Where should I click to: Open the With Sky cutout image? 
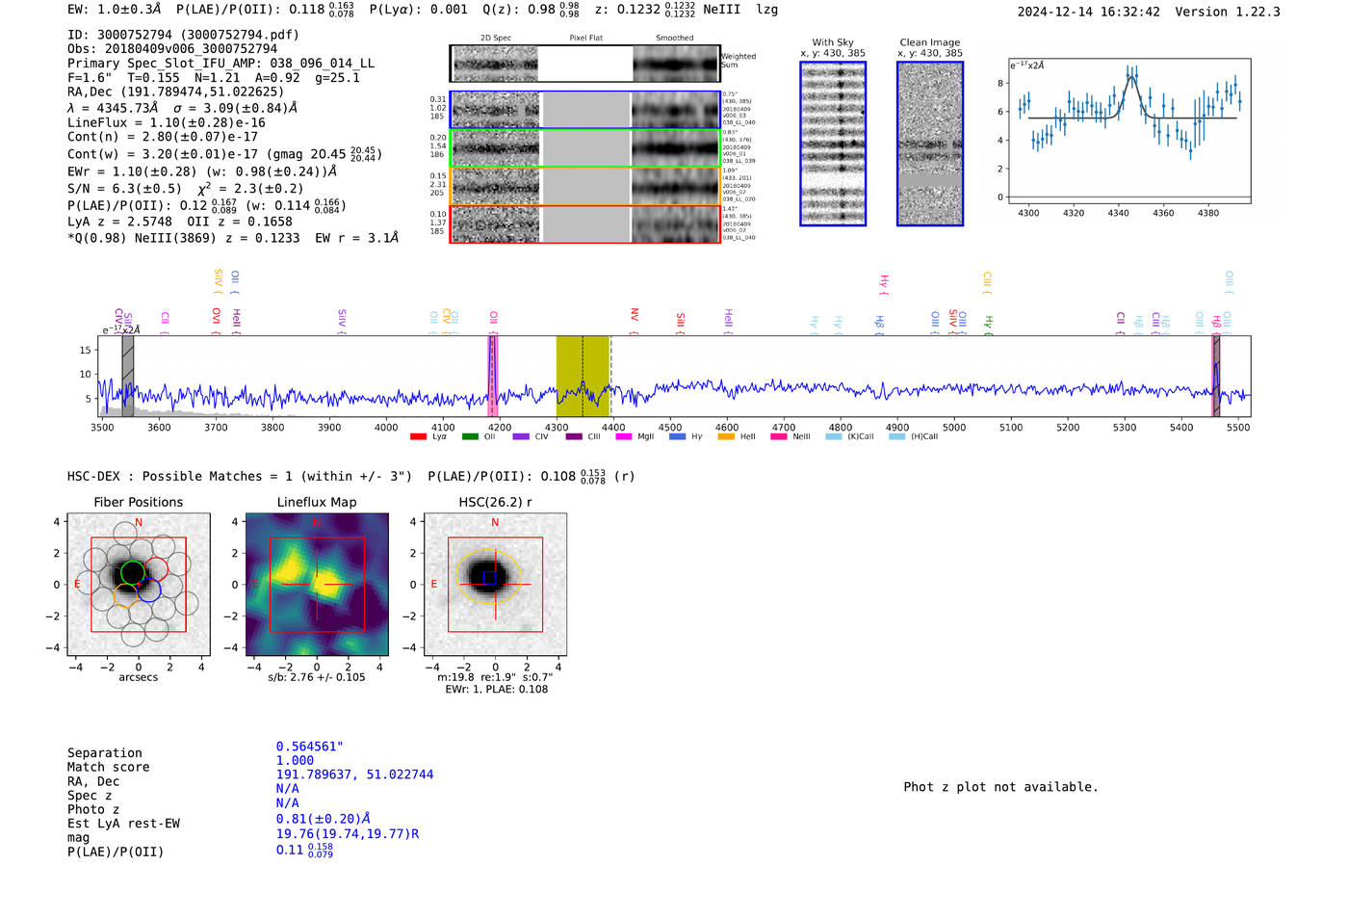tap(833, 144)
